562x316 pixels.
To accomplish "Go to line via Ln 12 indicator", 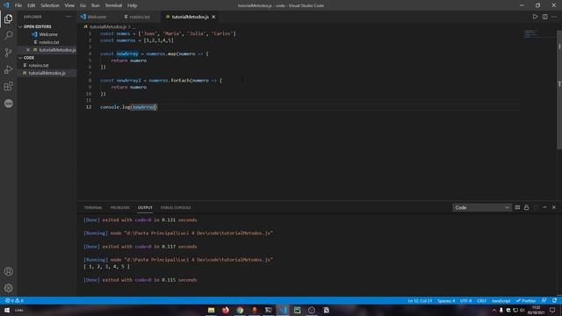I will coord(420,300).
